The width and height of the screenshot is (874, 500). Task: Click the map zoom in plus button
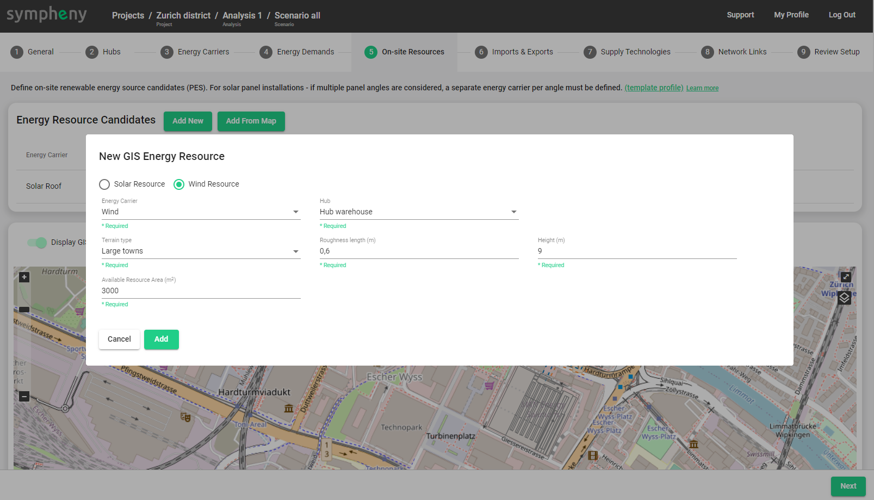click(x=24, y=277)
